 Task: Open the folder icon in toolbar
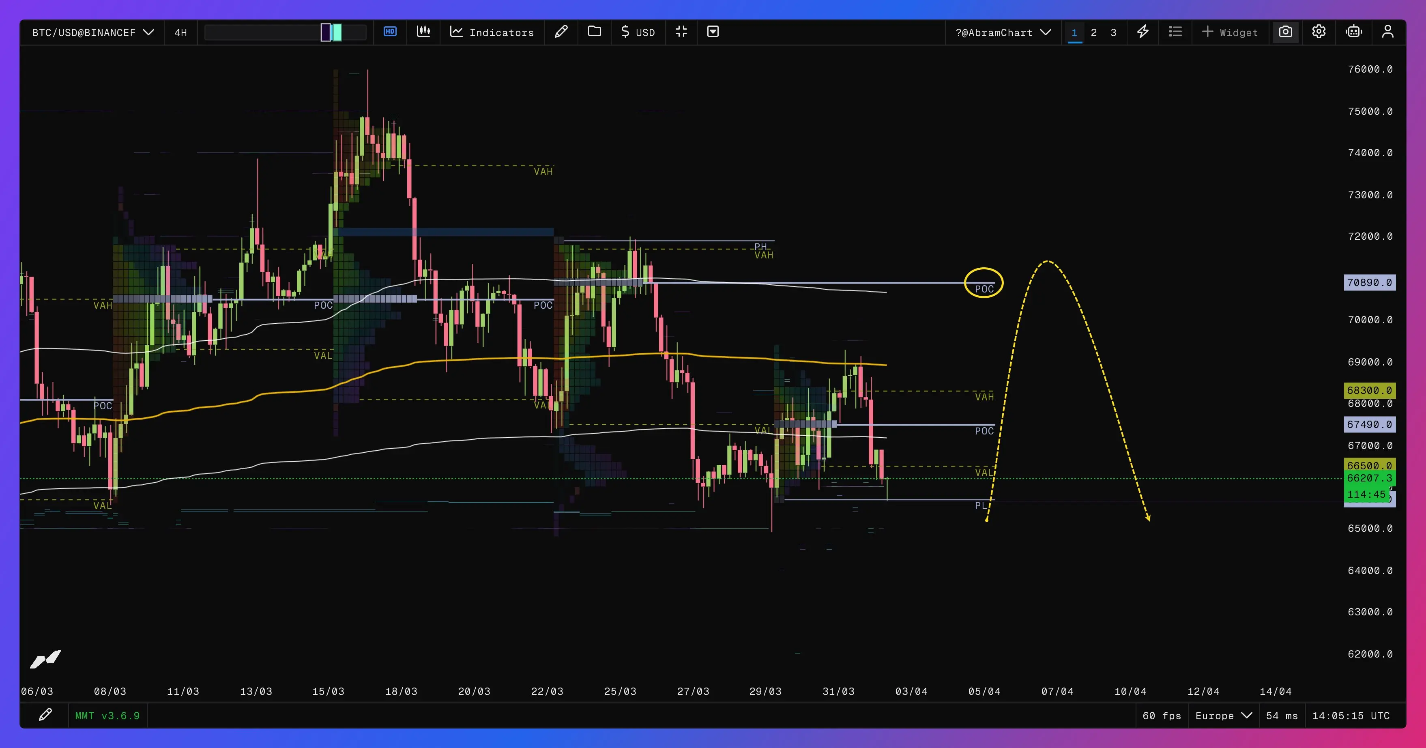click(x=594, y=32)
